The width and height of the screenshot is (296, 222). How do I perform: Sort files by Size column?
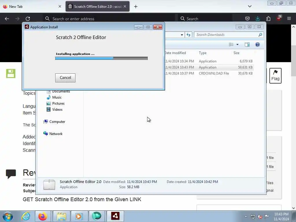coord(243,53)
